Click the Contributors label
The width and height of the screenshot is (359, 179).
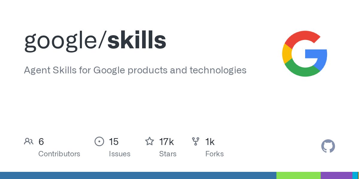point(59,154)
